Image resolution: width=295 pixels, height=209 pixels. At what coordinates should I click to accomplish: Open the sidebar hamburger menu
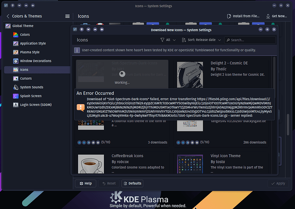pos(67,16)
